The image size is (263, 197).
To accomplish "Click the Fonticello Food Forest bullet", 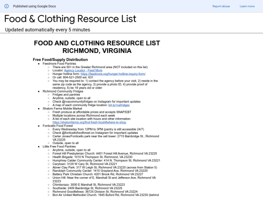I will point(57,126).
